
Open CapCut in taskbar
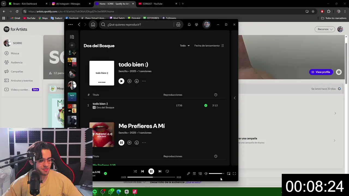click(x=127, y=192)
